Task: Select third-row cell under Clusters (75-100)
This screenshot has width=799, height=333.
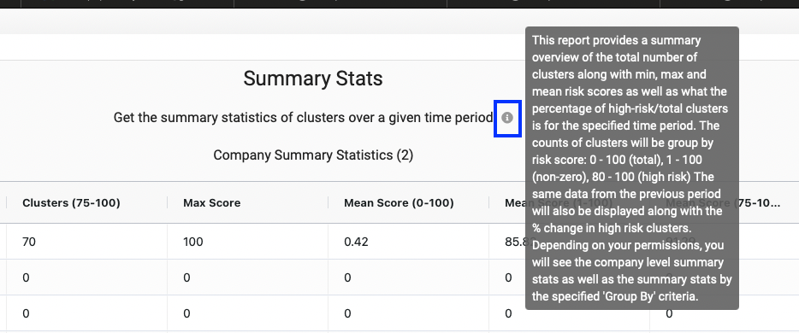Action: [86, 313]
